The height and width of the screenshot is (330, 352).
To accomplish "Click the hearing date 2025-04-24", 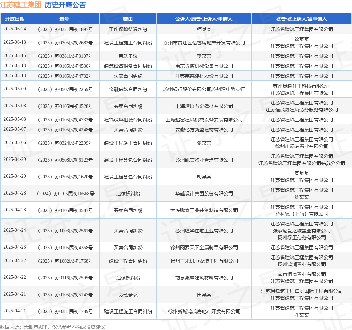I will coord(15,230).
